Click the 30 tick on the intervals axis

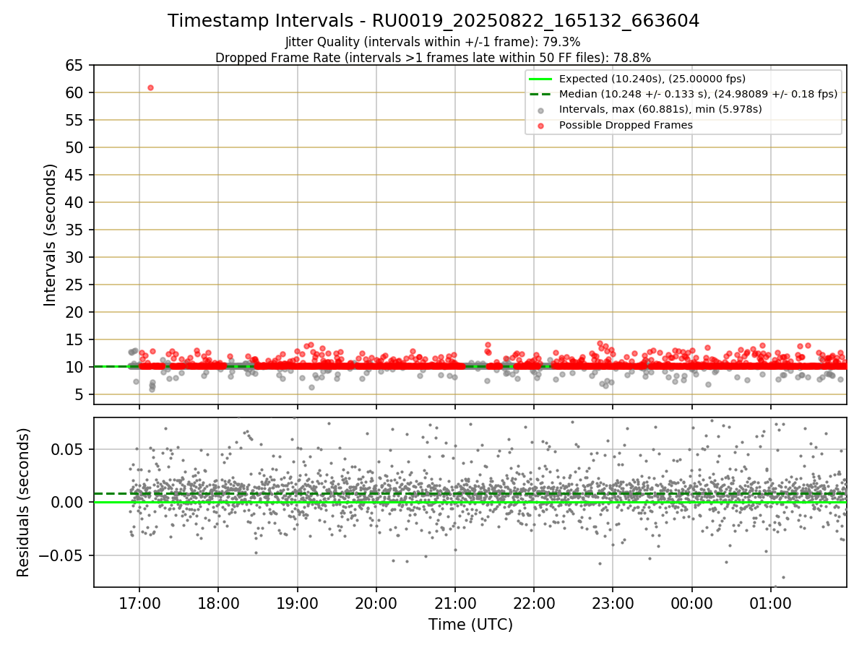tap(76, 257)
